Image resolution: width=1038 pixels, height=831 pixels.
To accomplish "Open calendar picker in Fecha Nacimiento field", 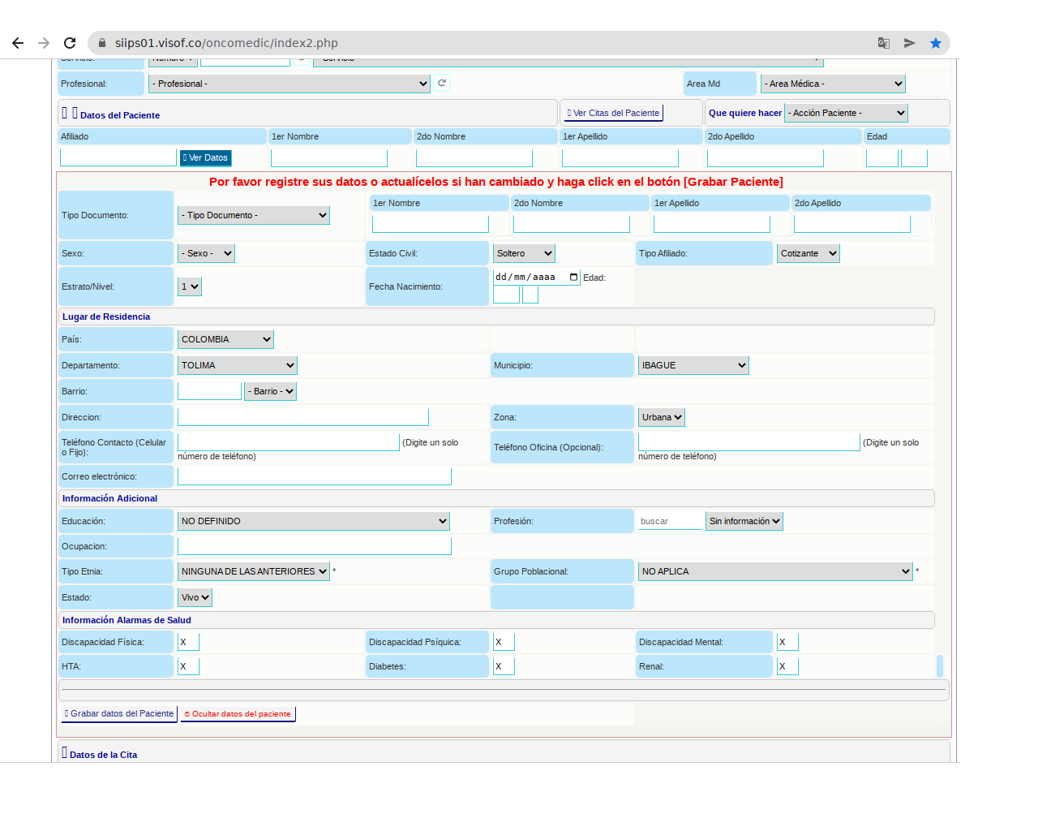I will [574, 278].
